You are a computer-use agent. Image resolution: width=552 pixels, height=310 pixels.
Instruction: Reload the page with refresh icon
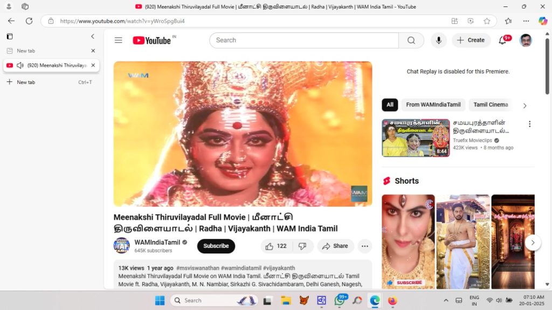pyautogui.click(x=29, y=21)
